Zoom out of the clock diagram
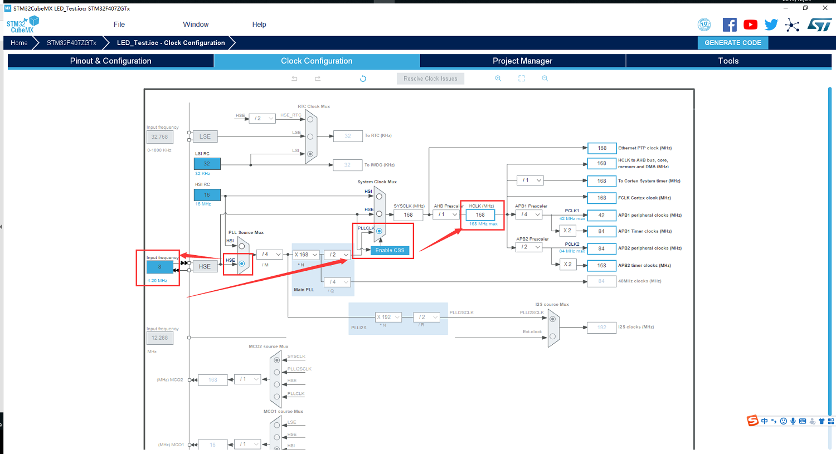 [x=545, y=79]
